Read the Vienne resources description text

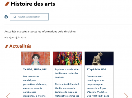point(35,86)
